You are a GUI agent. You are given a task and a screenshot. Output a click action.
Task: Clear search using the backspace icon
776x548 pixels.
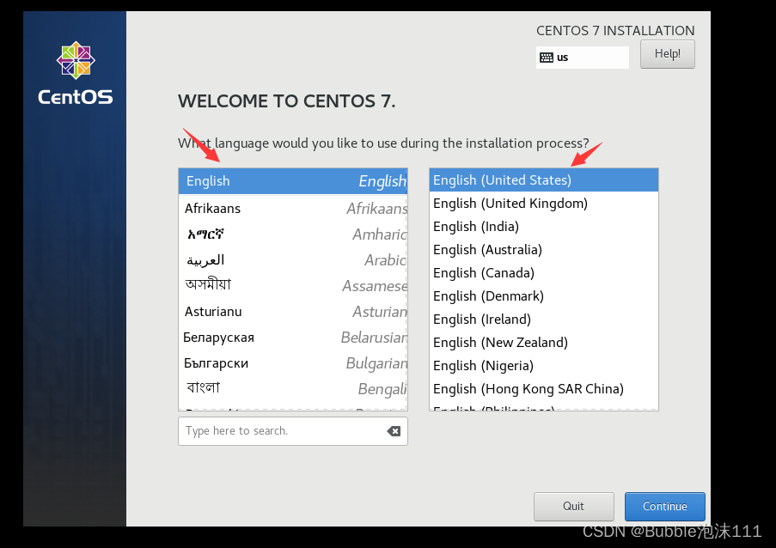point(394,431)
